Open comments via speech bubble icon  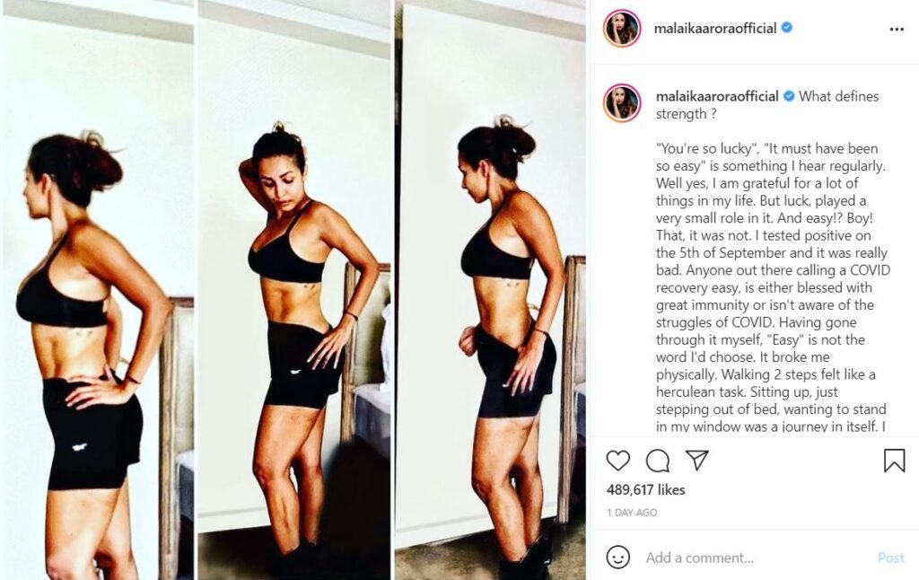coord(658,461)
